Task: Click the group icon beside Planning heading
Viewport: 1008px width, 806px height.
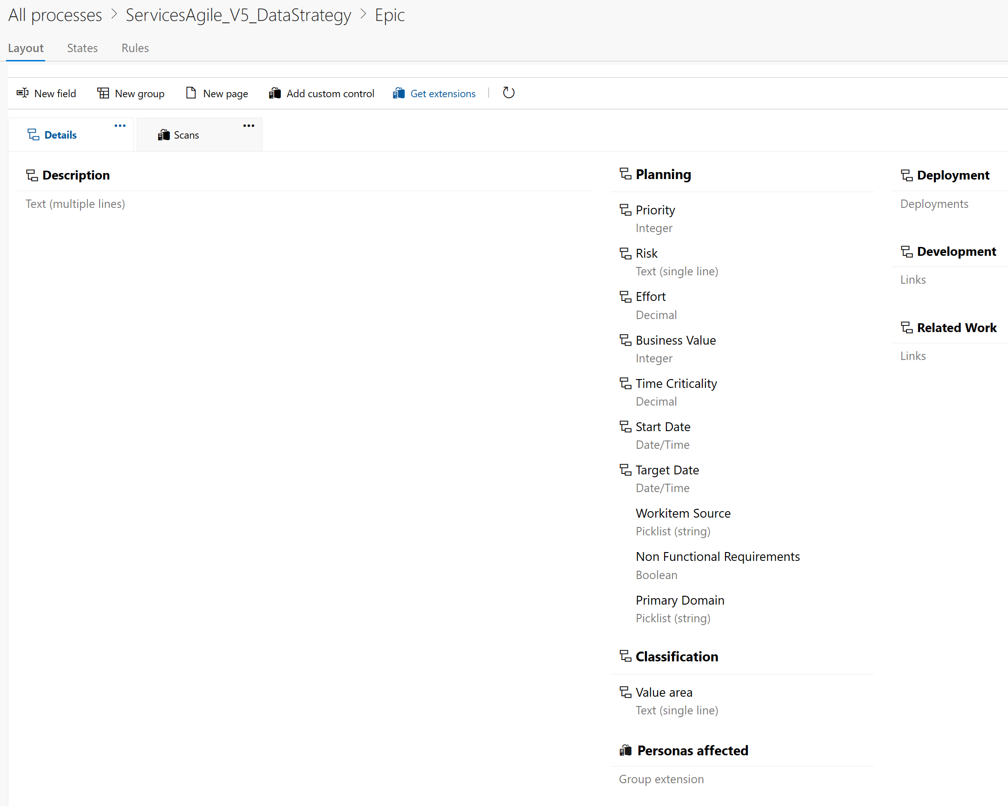Action: (625, 174)
